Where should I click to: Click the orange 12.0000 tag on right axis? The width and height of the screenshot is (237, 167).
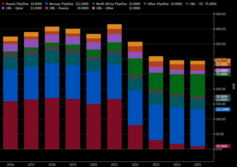pyautogui.click(x=222, y=61)
